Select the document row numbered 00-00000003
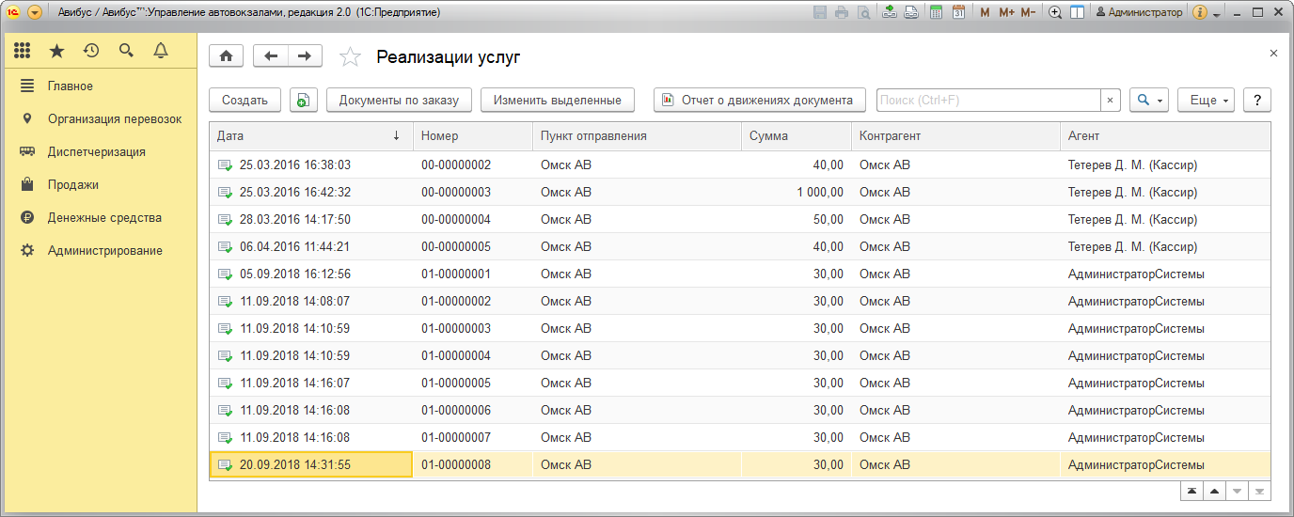1294x517 pixels. (456, 193)
